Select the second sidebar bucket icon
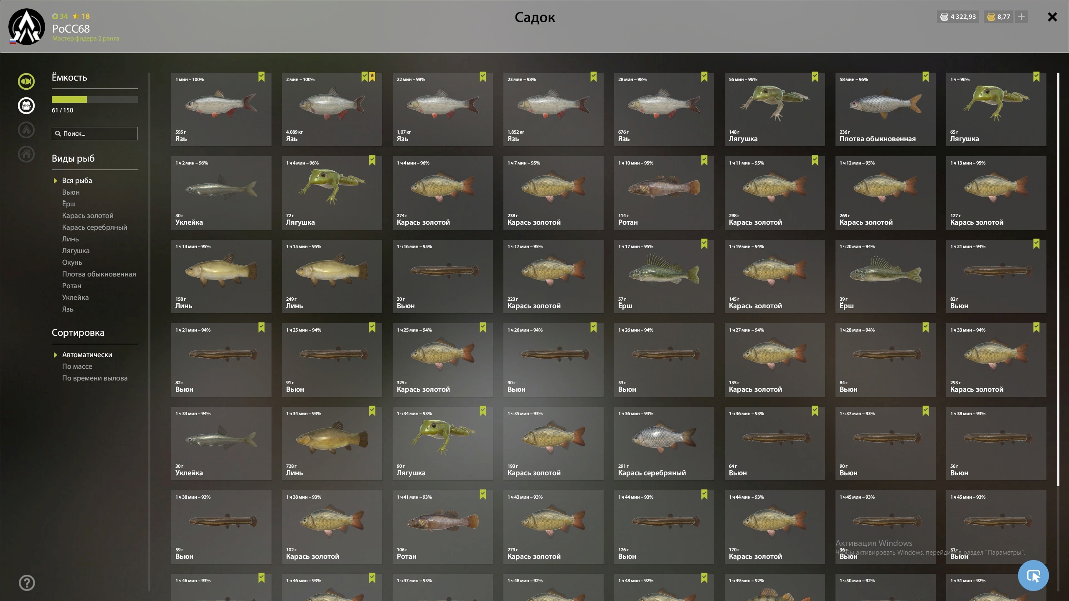Image resolution: width=1069 pixels, height=601 pixels. point(26,106)
